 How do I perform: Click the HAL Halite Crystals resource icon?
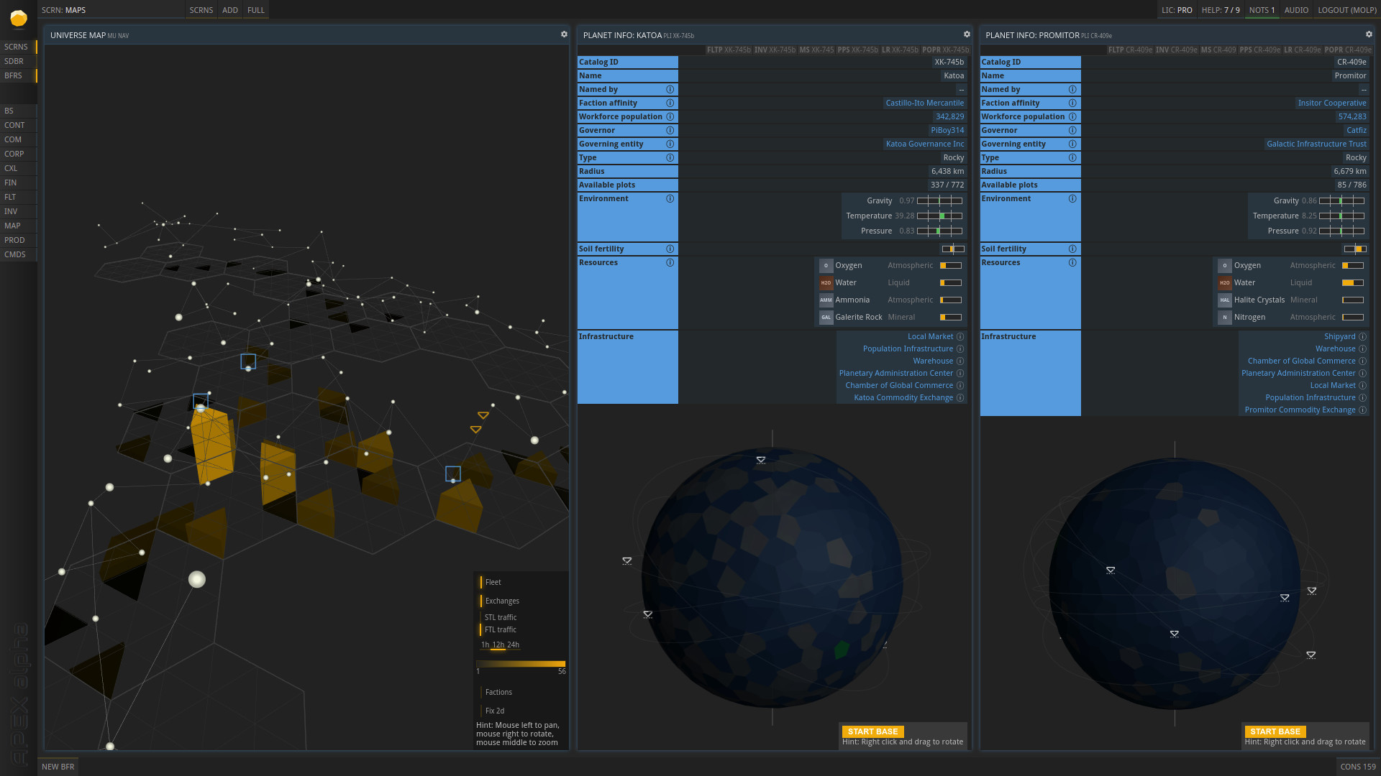coord(1224,300)
